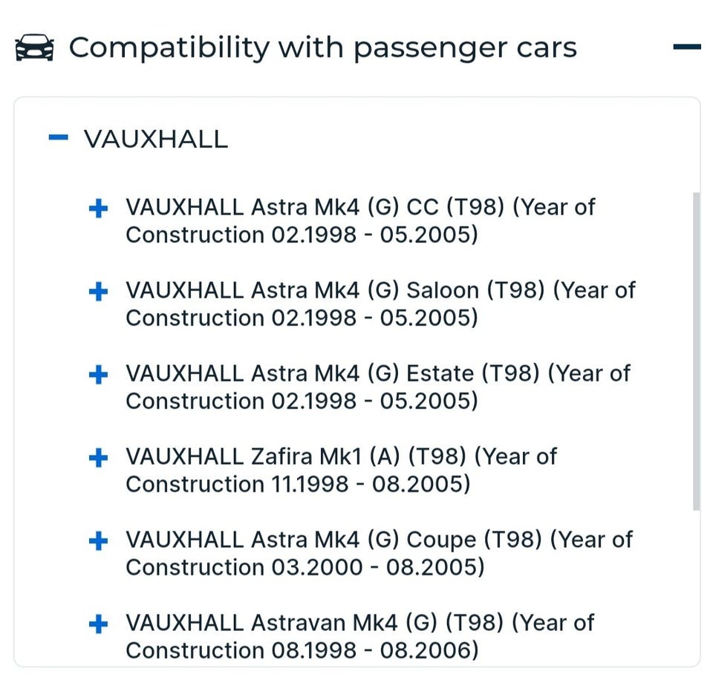
Task: Select VAUXHALL Zafira Mk1 (A) entry text
Action: tap(341, 470)
